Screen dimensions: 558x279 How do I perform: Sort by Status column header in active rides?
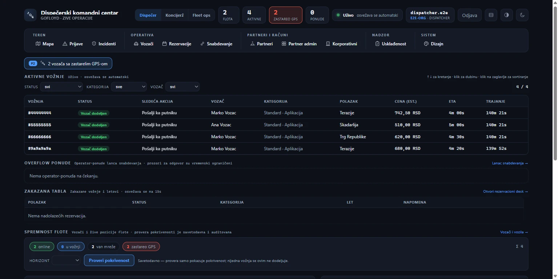pyautogui.click(x=85, y=102)
